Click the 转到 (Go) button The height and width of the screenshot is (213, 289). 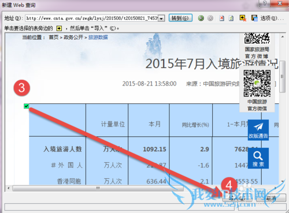click(x=180, y=18)
